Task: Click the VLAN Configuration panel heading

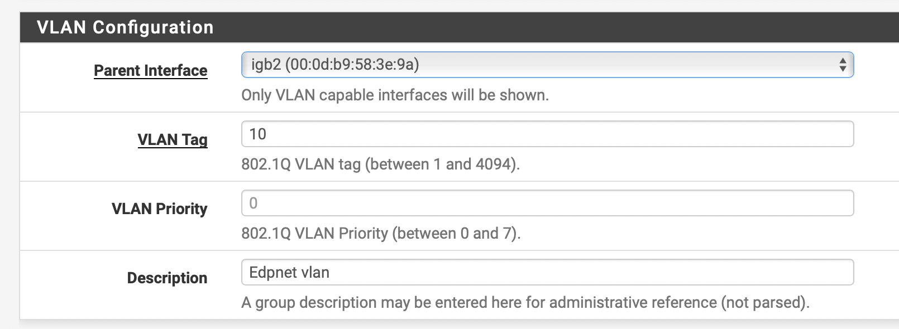Action: point(125,27)
